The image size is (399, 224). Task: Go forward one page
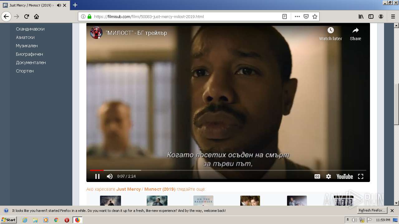(x=17, y=16)
